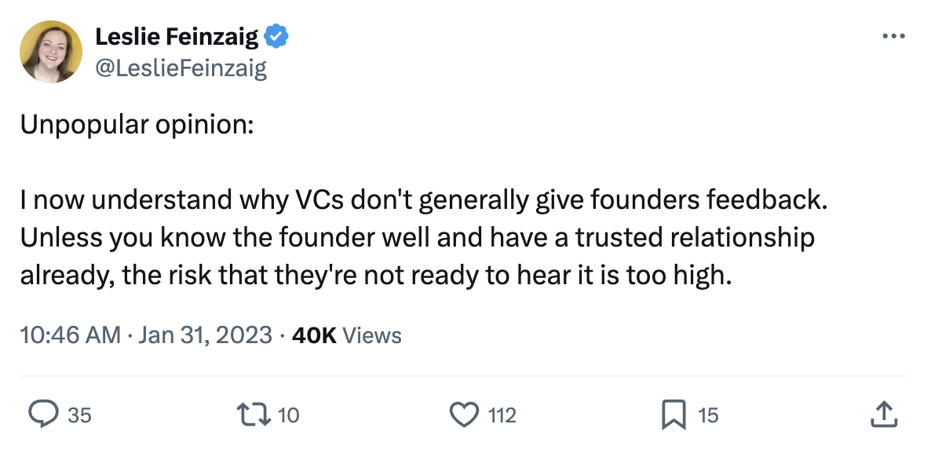This screenshot has height=457, width=931.
Task: Bookmark this tweet using the bookmark icon
Action: (x=674, y=414)
